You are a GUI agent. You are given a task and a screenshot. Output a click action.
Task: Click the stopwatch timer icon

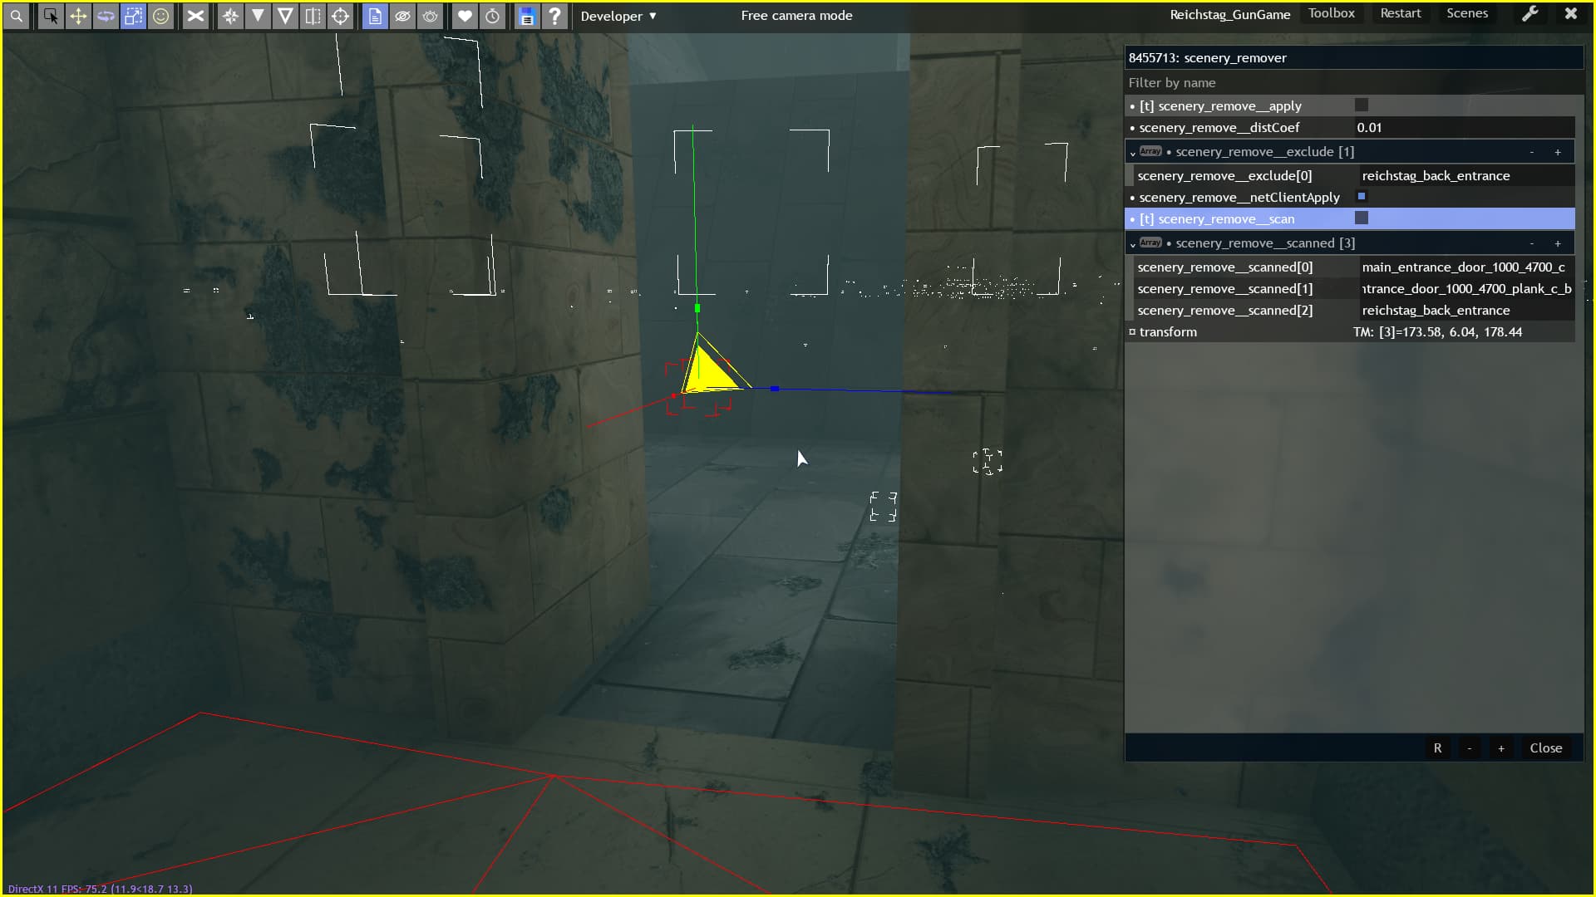pyautogui.click(x=492, y=16)
